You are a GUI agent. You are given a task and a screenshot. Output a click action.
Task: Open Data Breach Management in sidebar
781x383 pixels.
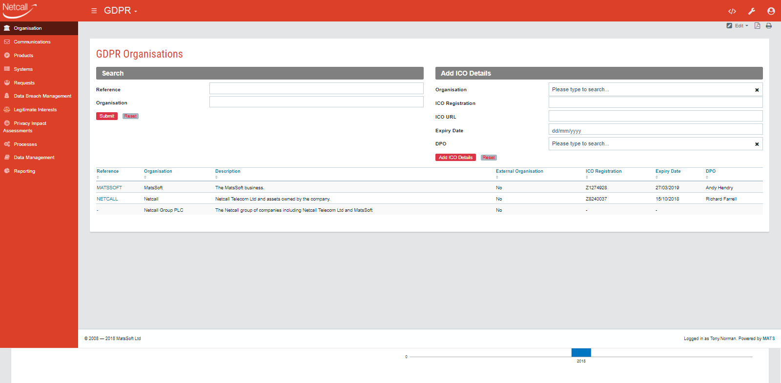point(42,96)
